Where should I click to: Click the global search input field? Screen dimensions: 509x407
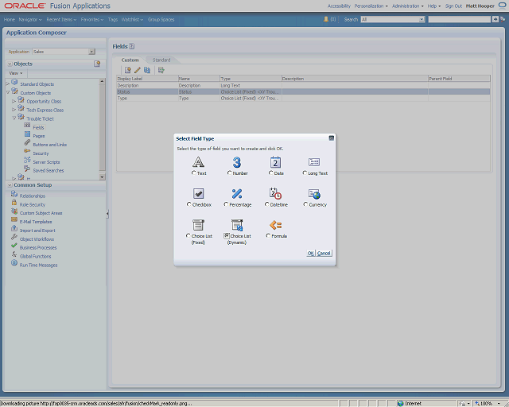click(460, 19)
